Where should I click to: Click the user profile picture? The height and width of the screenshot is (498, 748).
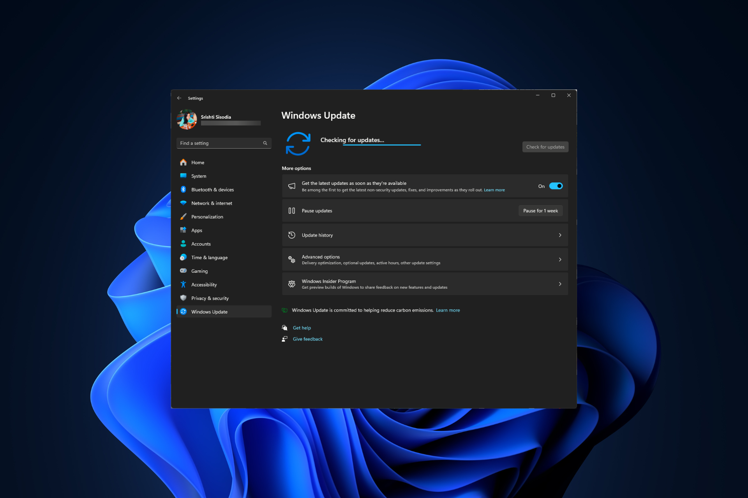click(187, 119)
